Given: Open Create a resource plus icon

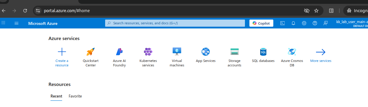Looking at the screenshot, I should pos(62,52).
